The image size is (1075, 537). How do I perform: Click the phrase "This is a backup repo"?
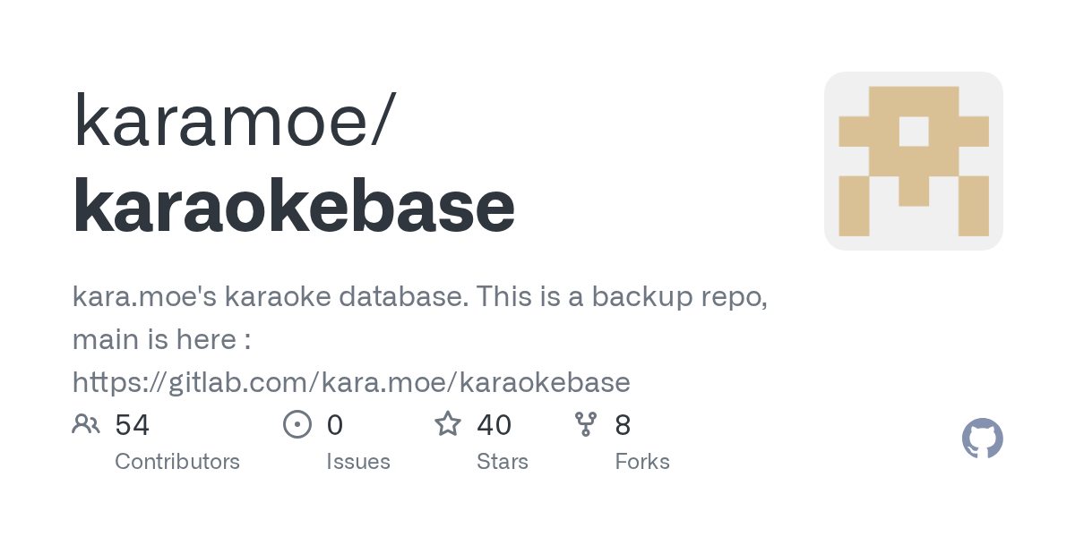pos(622,297)
